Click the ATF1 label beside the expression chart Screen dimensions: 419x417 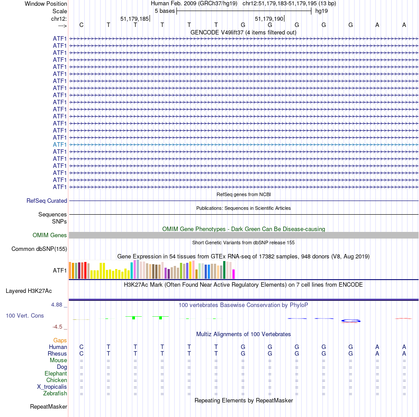[x=60, y=271]
